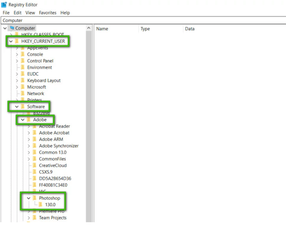The image size is (286, 226).
Task: Select the Network key
Action: click(36, 94)
